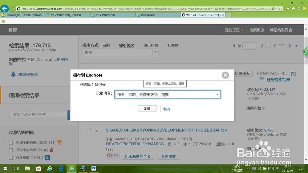Open the notification center icon
308x173 pixels.
click(301, 168)
